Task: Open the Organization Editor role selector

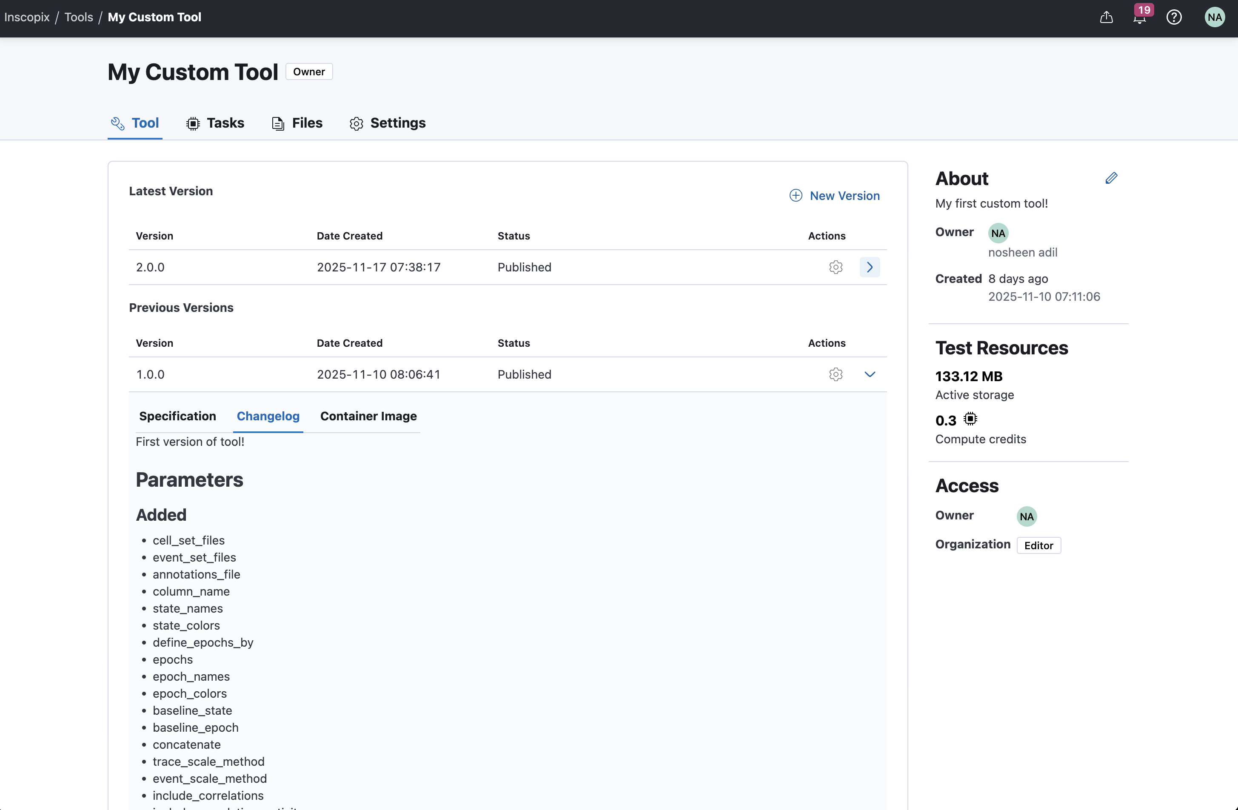Action: pos(1038,545)
